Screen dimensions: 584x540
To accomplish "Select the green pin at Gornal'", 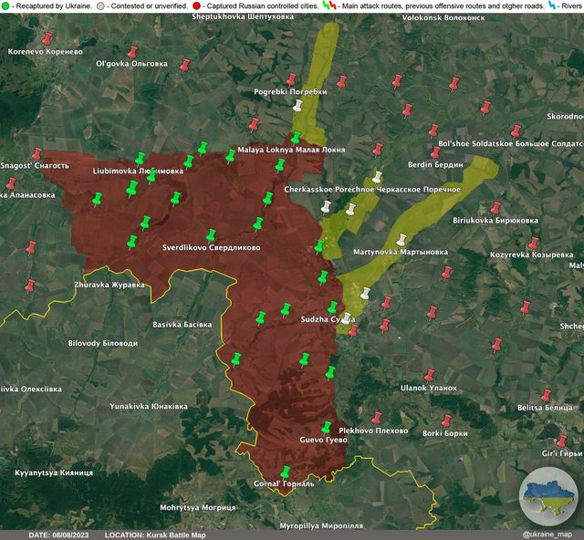I will click(x=286, y=472).
